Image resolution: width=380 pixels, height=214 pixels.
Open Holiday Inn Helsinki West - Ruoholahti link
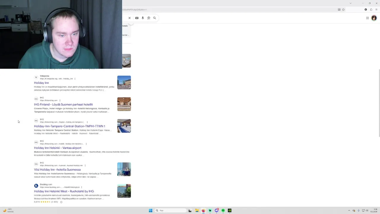(x=64, y=191)
